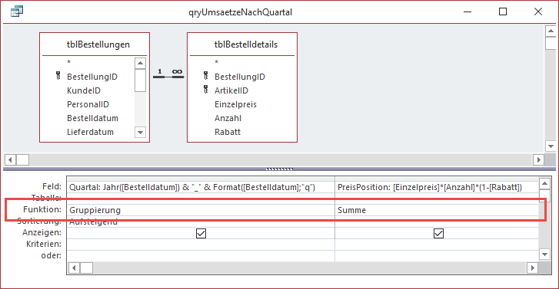Click the Feld cell with PreisPosition expression
Viewport: 559px width, 289px height.
click(x=437, y=187)
